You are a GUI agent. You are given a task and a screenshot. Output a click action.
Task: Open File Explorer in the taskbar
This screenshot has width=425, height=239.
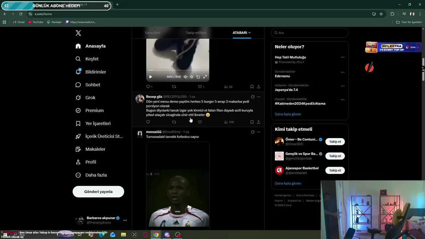click(124, 235)
